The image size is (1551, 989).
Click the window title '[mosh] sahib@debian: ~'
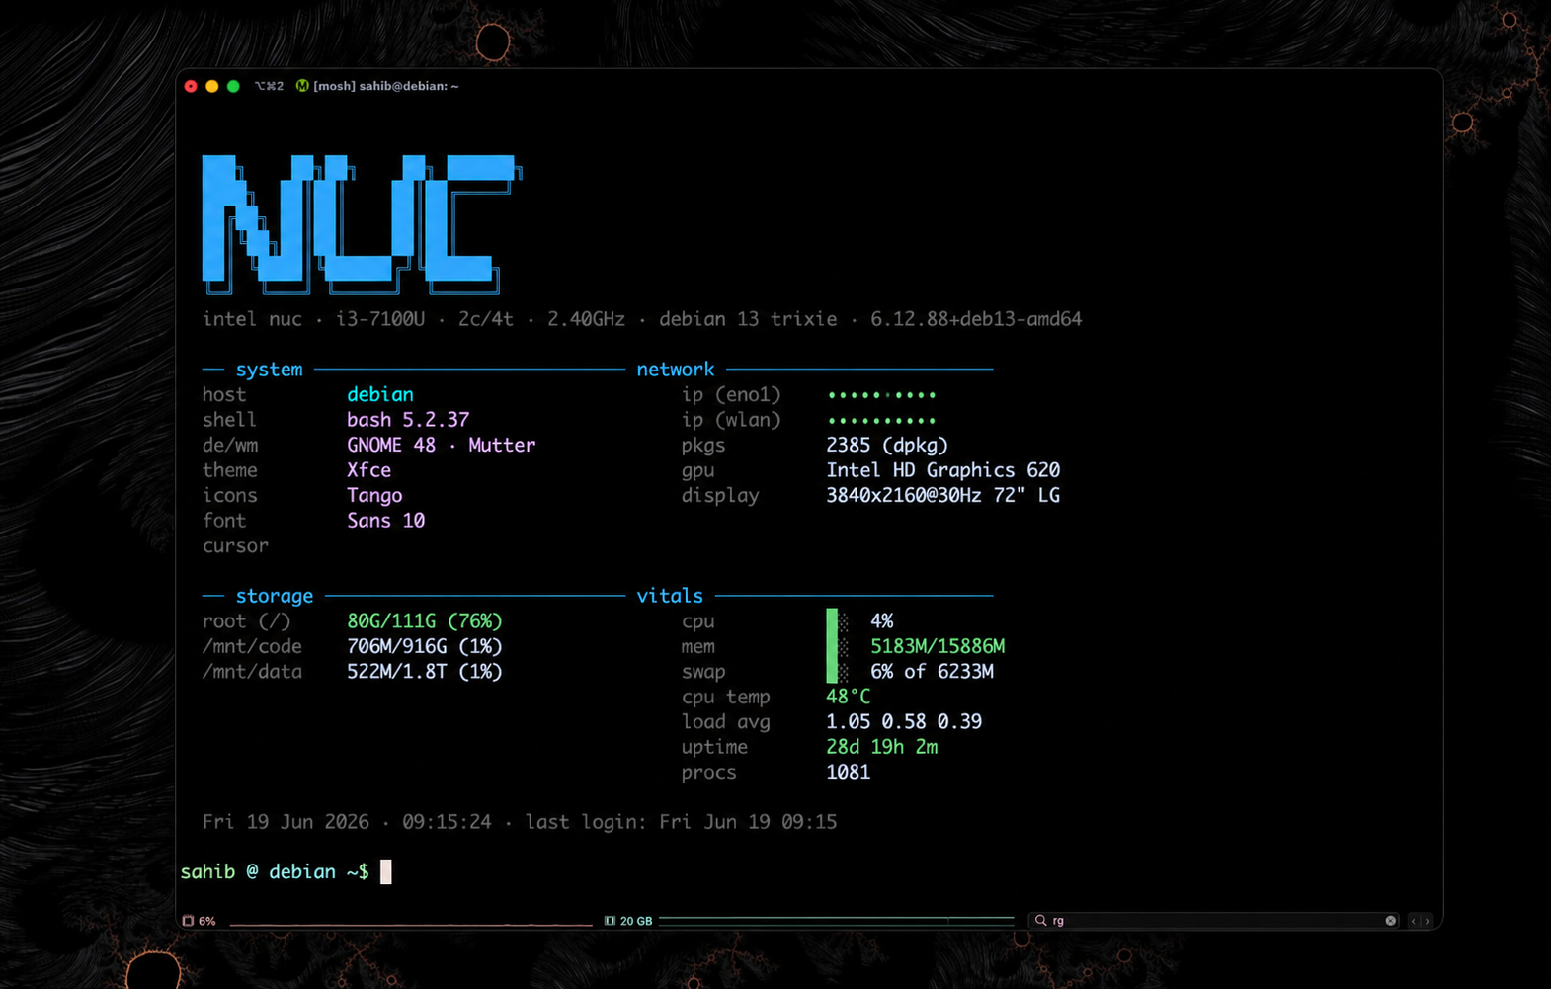[x=386, y=86]
